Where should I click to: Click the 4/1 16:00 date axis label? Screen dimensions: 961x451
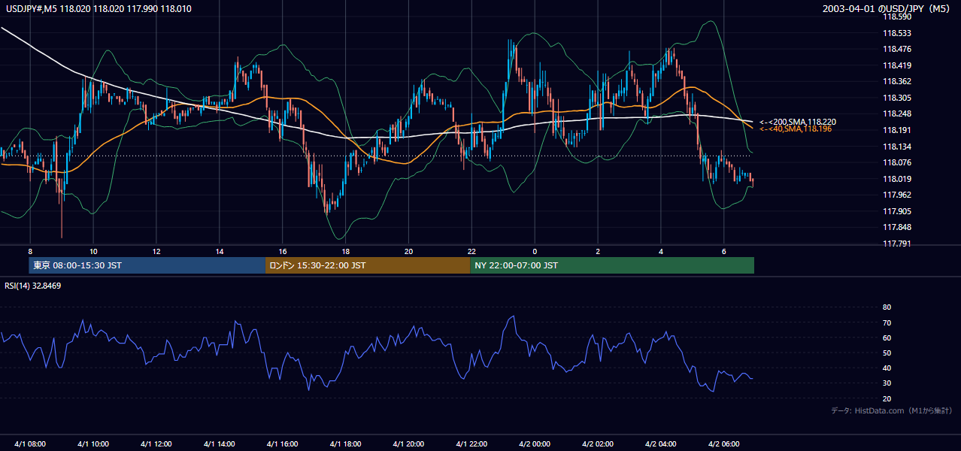283,443
